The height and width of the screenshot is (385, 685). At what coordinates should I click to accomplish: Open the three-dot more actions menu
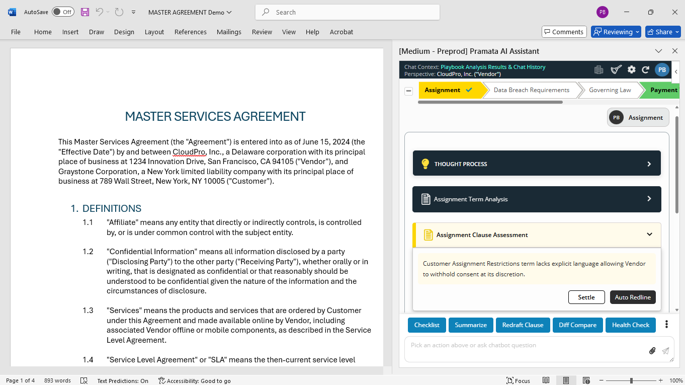[x=667, y=325]
